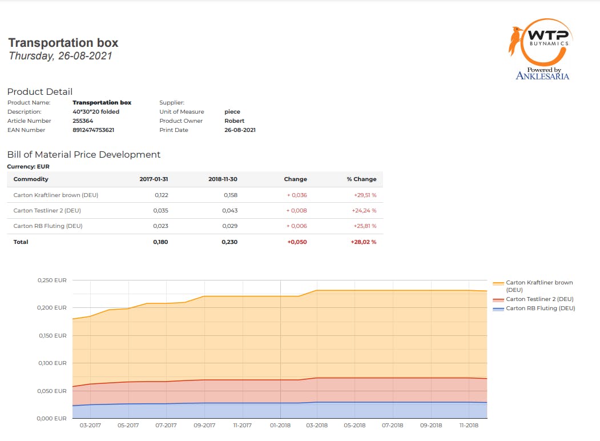Toggle Carton RB Fluting legend entry
This screenshot has height=441, width=600.
tap(540, 308)
